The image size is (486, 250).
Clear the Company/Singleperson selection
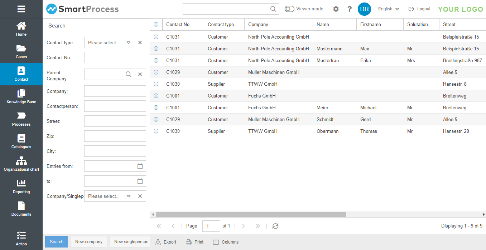tap(140, 196)
